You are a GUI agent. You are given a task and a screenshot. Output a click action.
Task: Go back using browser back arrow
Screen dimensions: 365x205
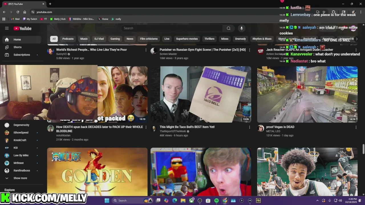coord(4,12)
